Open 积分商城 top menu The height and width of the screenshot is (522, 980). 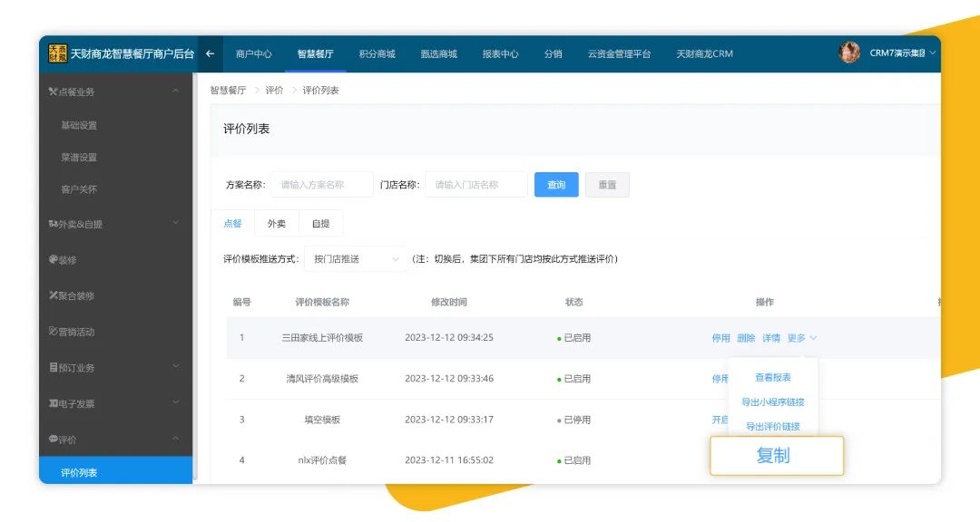[377, 53]
